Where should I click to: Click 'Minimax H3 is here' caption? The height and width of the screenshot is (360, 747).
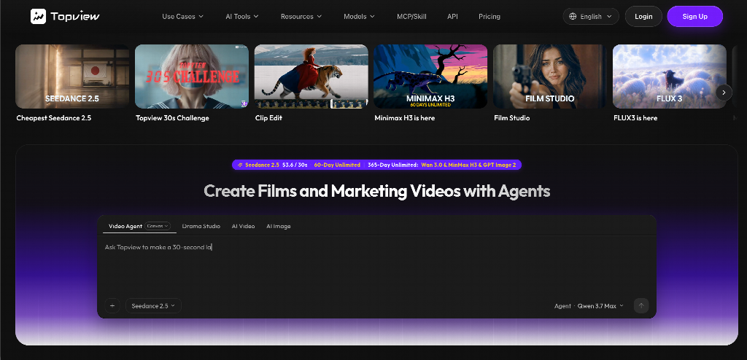coord(405,117)
